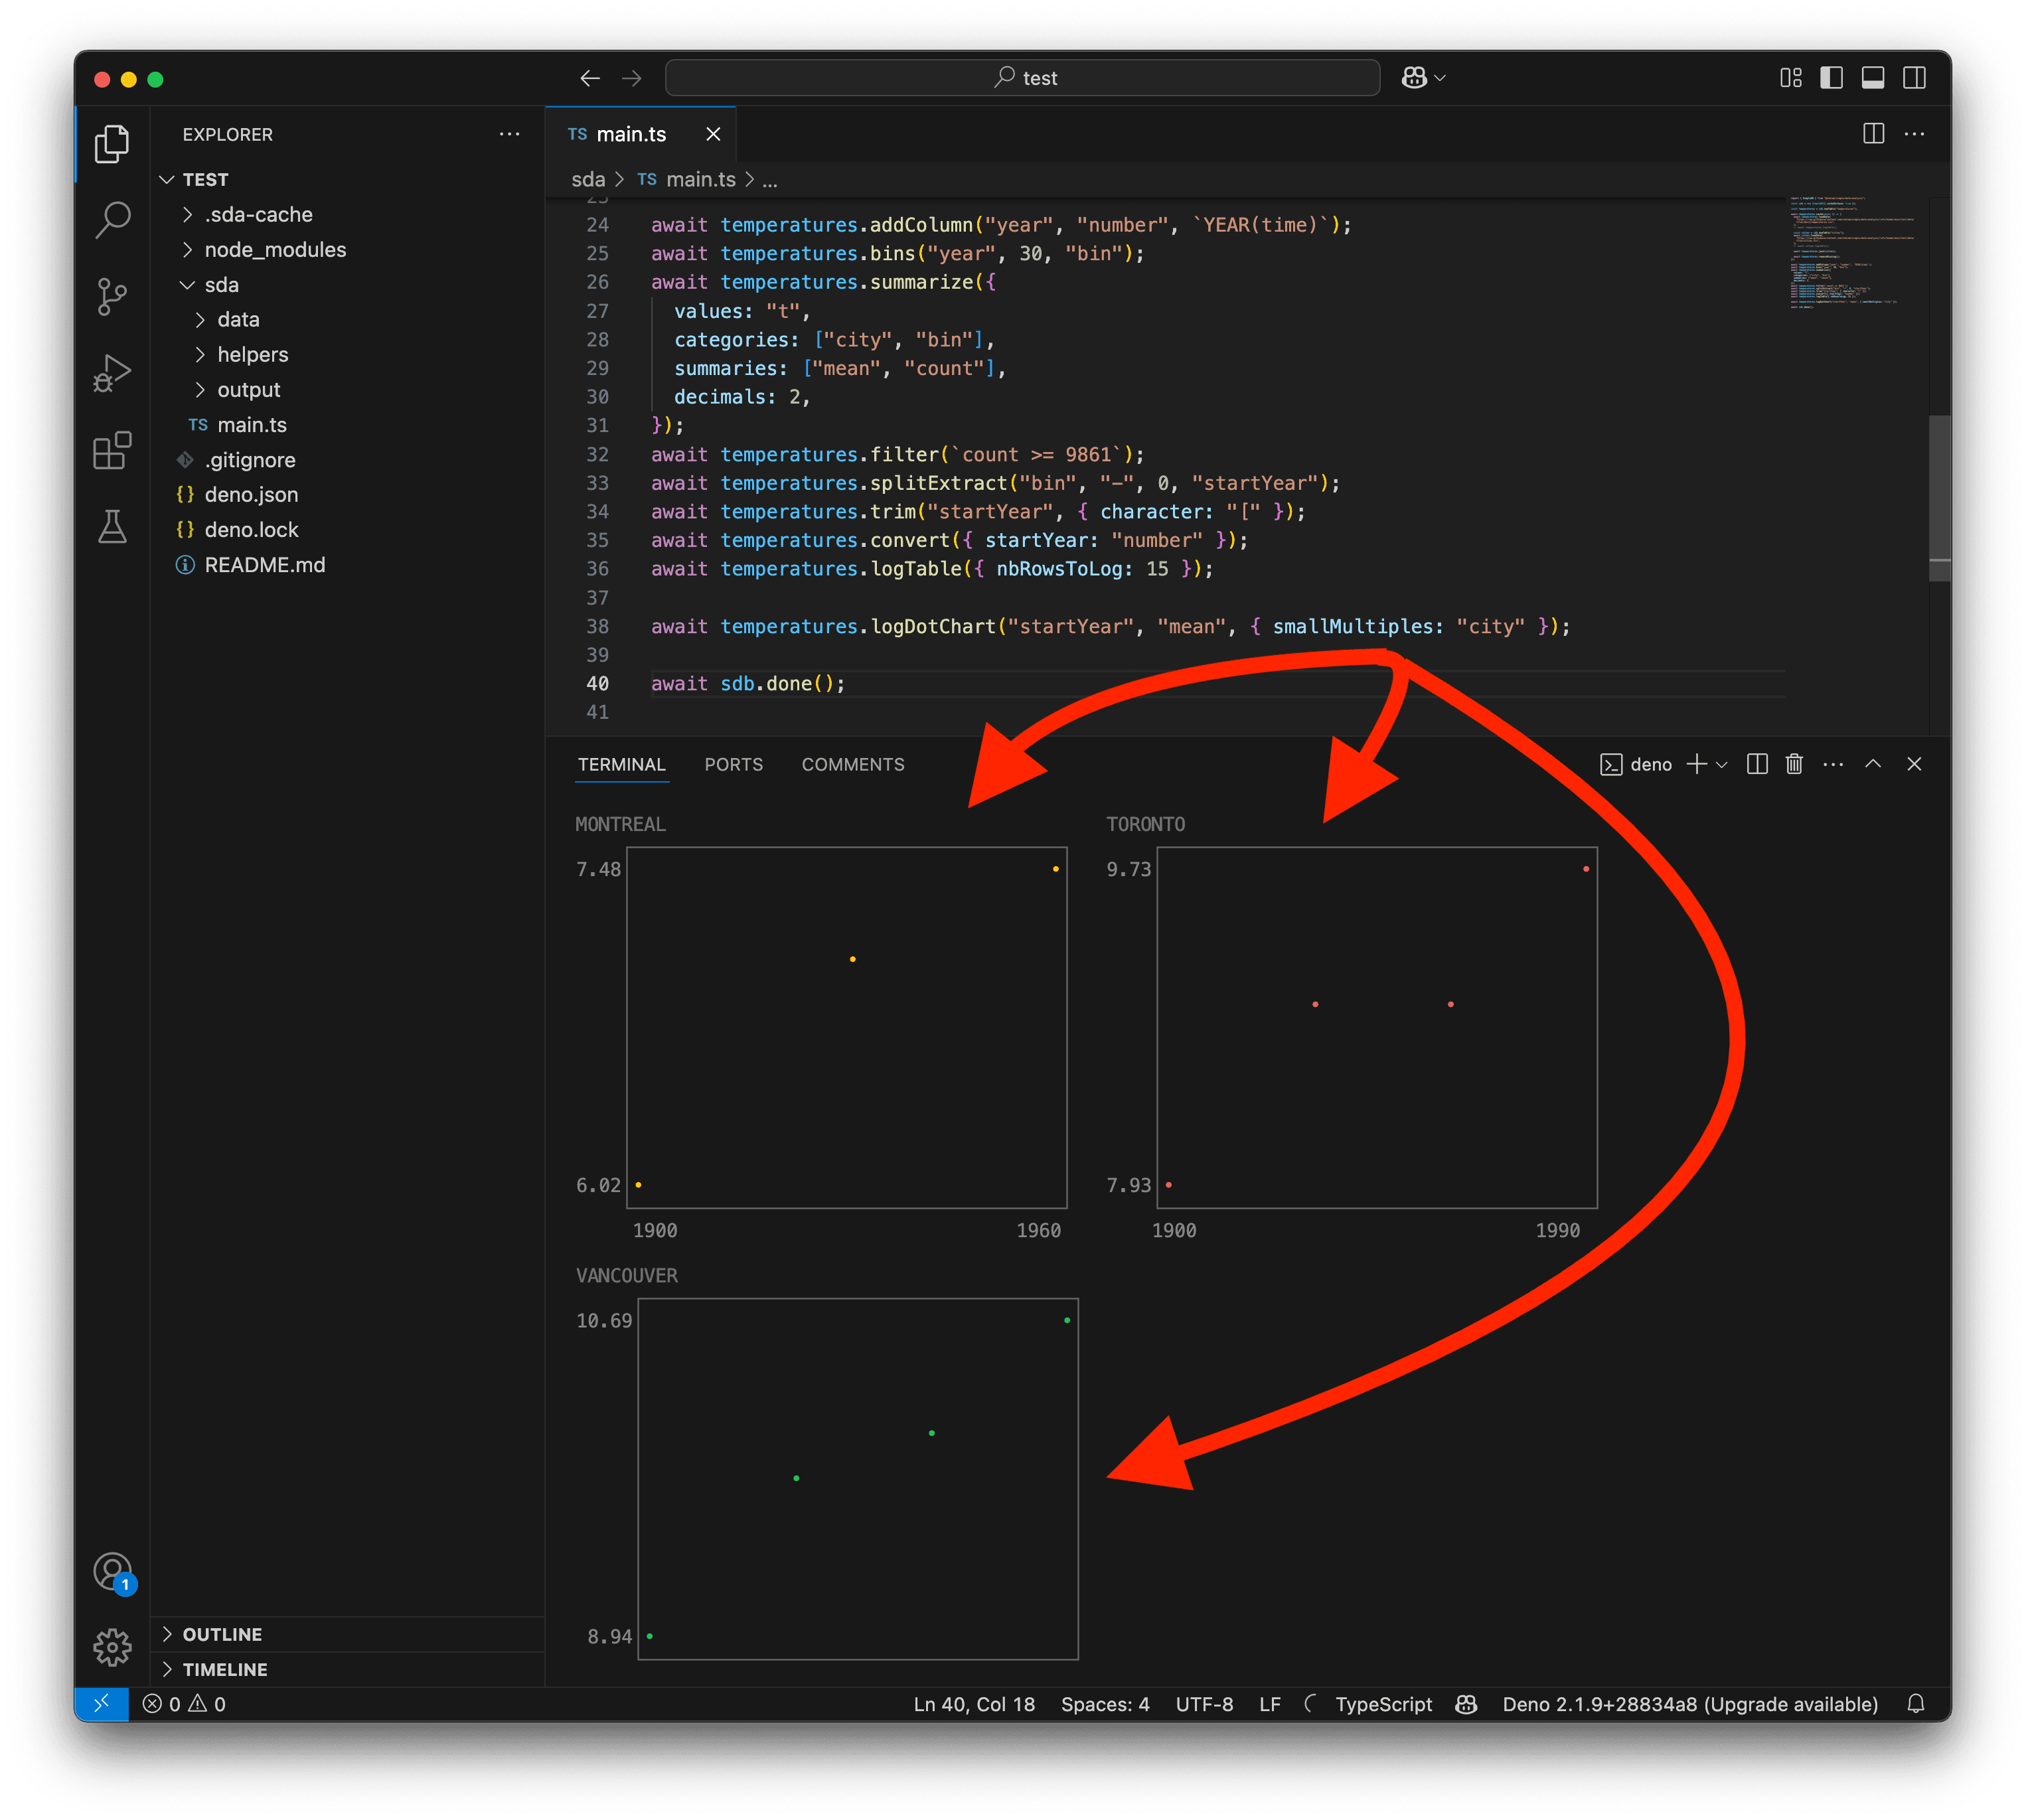Open notifications bell icon
This screenshot has height=1820, width=2026.
coord(1915,1704)
